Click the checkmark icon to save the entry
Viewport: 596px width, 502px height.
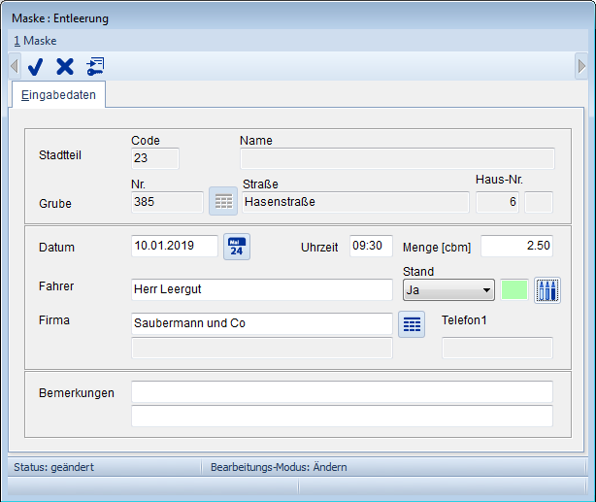(x=36, y=66)
